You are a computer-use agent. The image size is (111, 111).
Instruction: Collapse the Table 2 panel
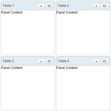96,6
